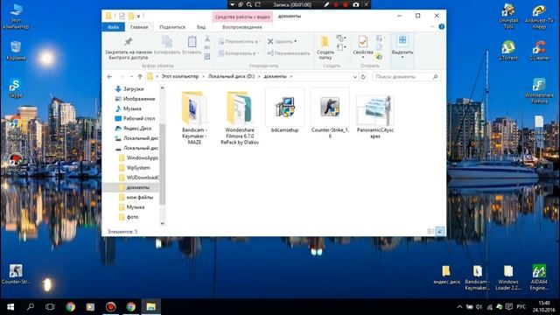
Task: Click File Explorer in the taskbar
Action: pyautogui.click(x=150, y=307)
